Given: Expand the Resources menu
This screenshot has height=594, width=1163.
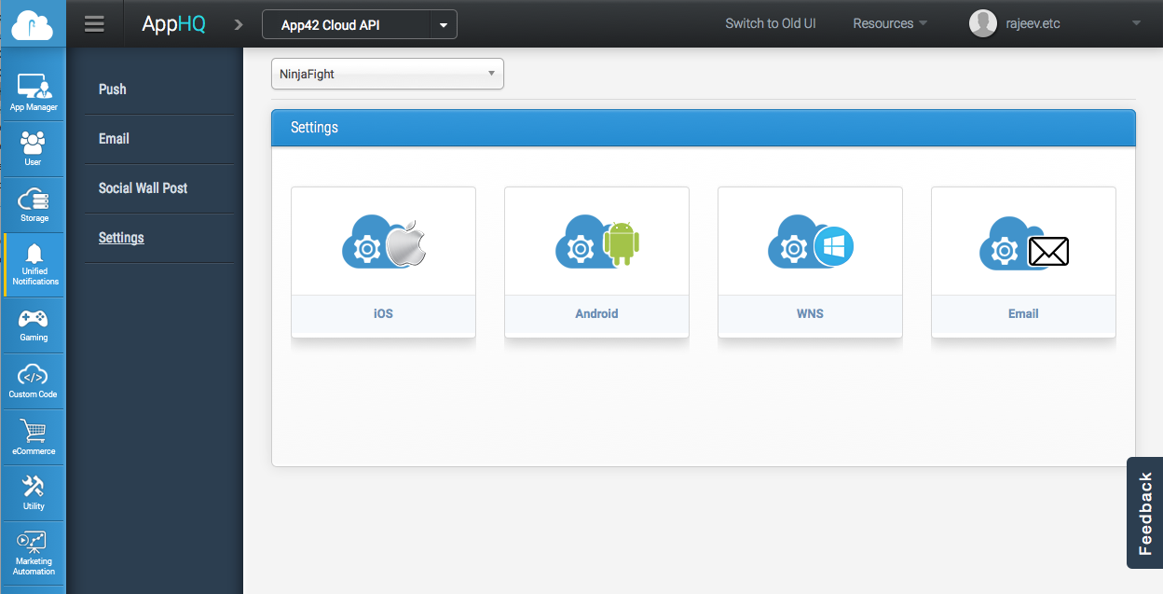Looking at the screenshot, I should tap(889, 23).
